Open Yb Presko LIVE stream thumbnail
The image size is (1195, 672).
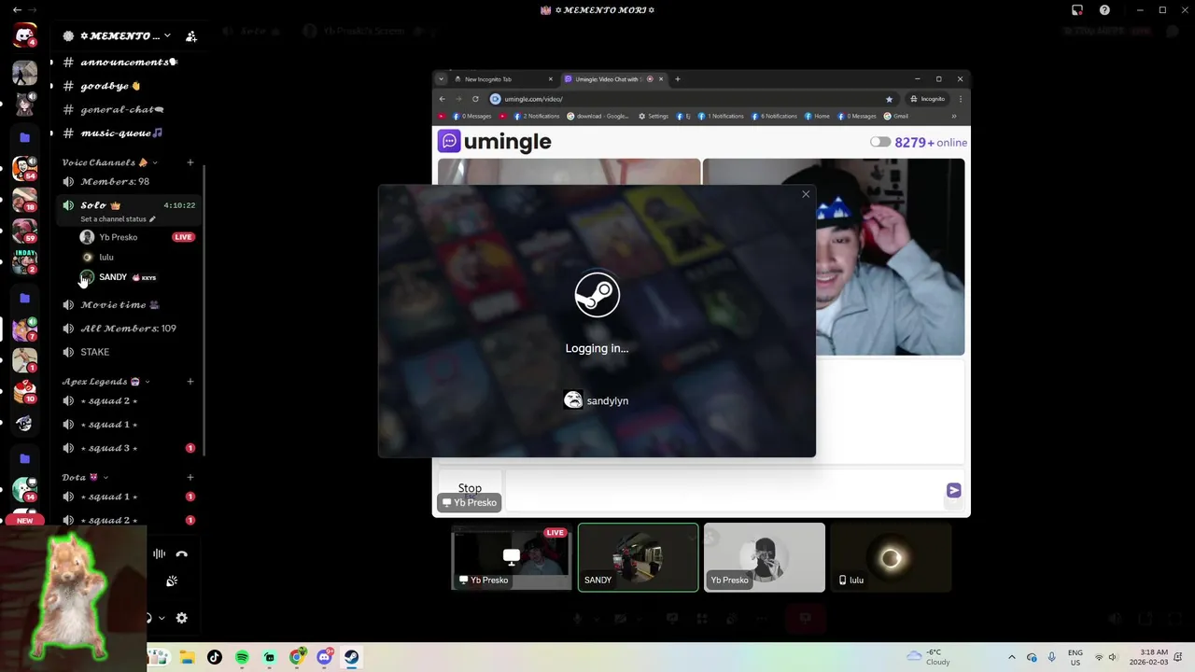512,557
